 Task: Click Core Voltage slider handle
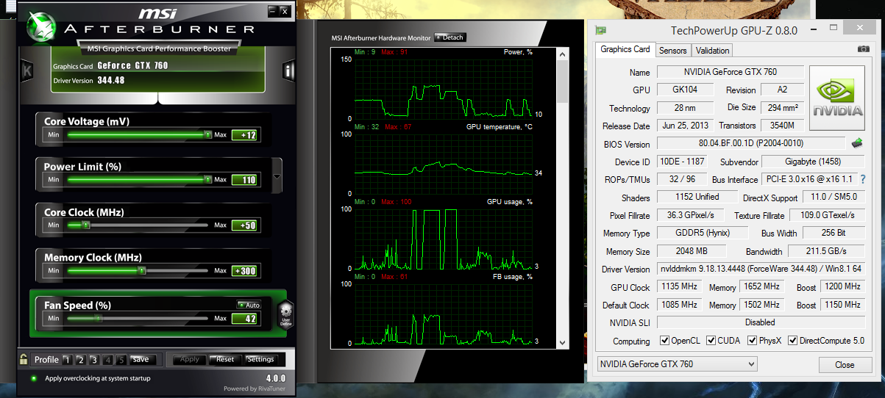point(207,135)
